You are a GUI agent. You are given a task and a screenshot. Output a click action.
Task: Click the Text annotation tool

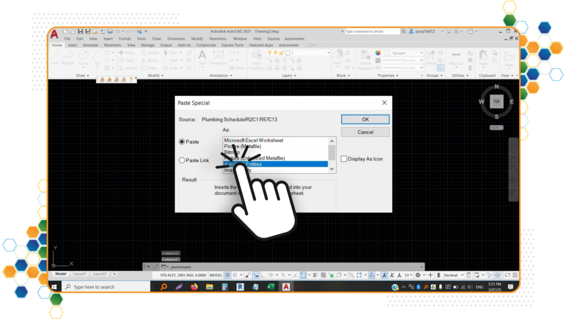202,57
